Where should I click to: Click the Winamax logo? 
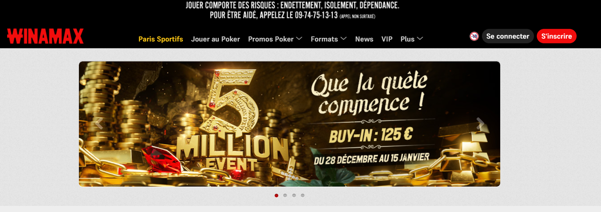point(45,36)
